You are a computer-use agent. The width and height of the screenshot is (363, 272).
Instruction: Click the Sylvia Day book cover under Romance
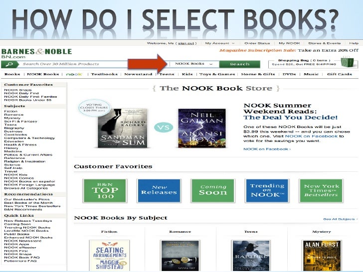point(180,256)
